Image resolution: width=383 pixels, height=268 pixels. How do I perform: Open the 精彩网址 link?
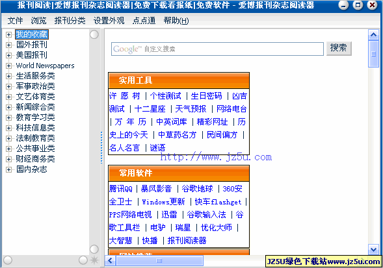point(212,122)
